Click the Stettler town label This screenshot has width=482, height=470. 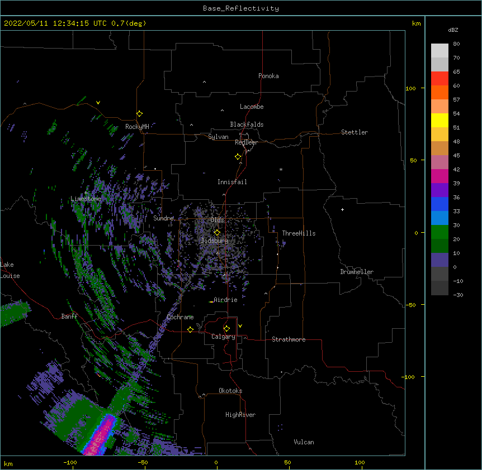pos(355,132)
